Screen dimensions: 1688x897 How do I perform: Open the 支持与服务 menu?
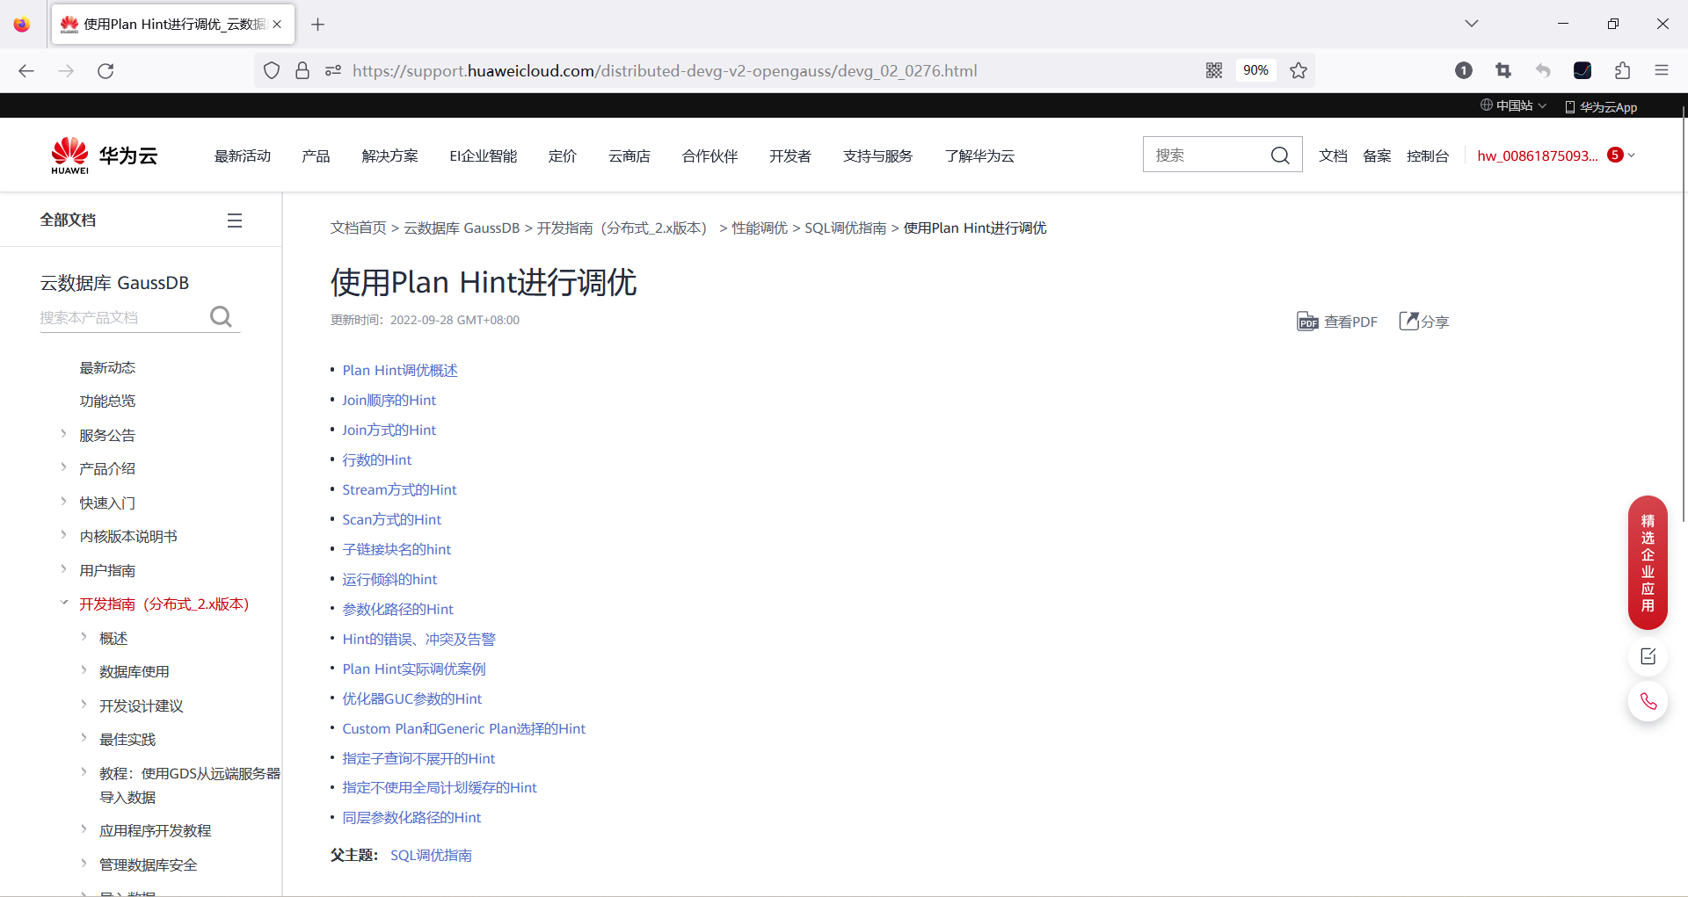click(x=877, y=156)
